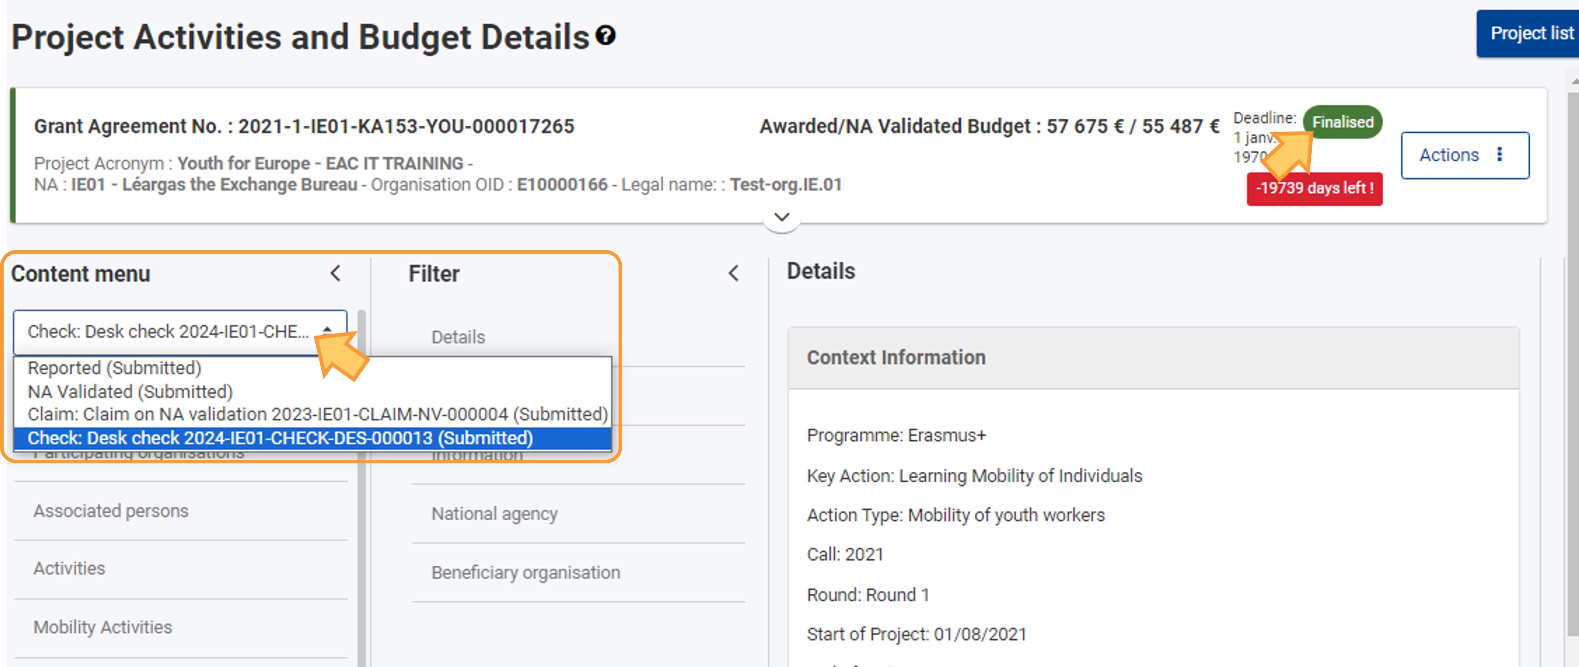Open Associated persons menu item
The height and width of the screenshot is (667, 1579).
111,511
